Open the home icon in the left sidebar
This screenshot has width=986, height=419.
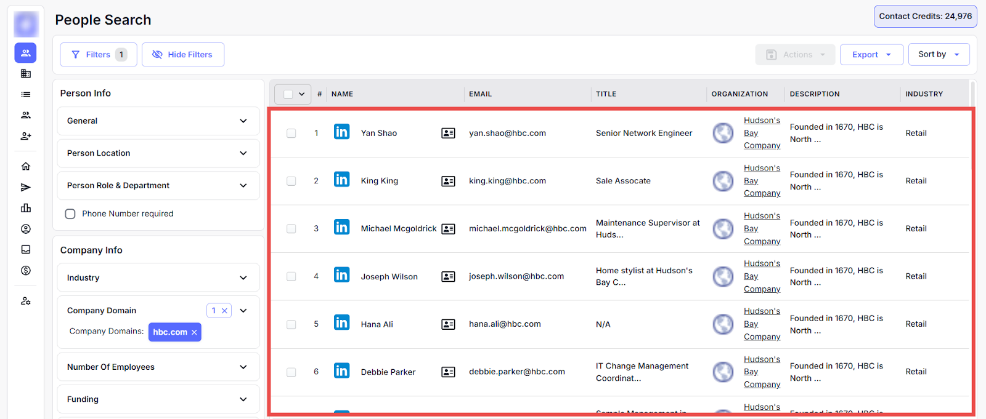(x=26, y=166)
